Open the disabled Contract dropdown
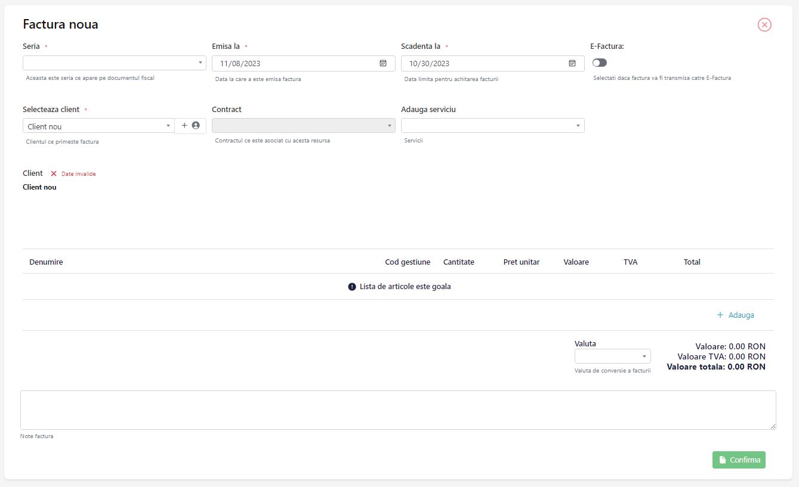Image resolution: width=799 pixels, height=487 pixels. coord(304,125)
